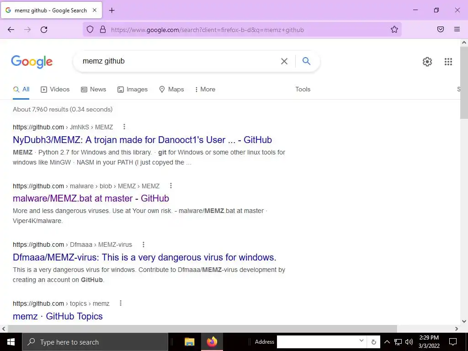
Task: Refresh the taskbar Address toolbar
Action: [x=373, y=342]
